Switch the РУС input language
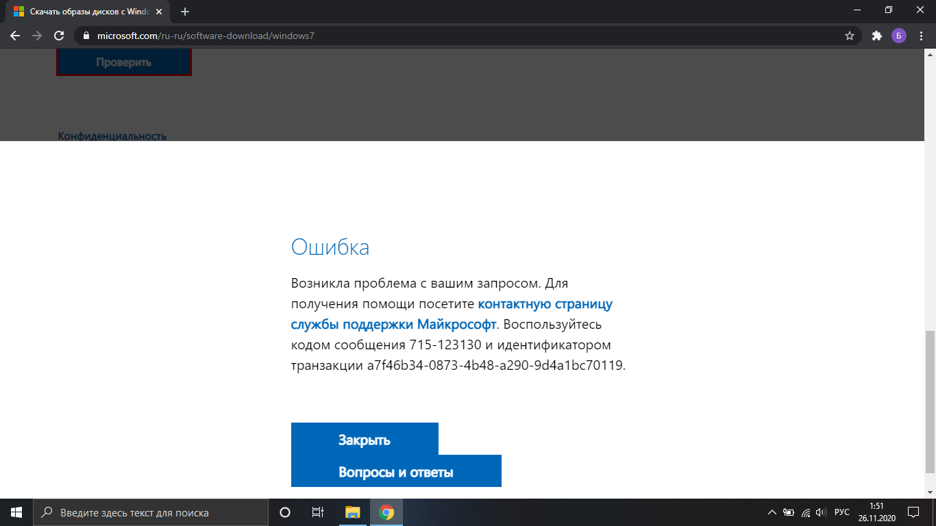The height and width of the screenshot is (526, 936). click(x=842, y=512)
